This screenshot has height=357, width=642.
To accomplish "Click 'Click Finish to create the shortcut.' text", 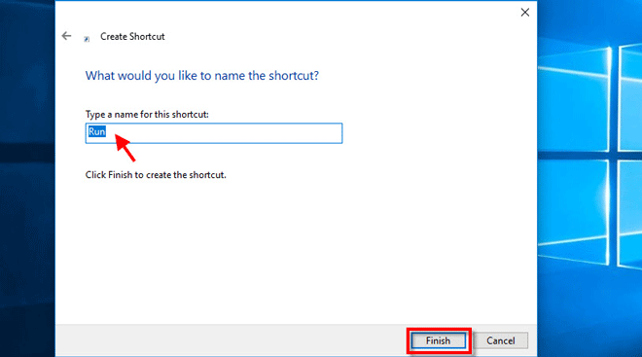I will click(156, 175).
